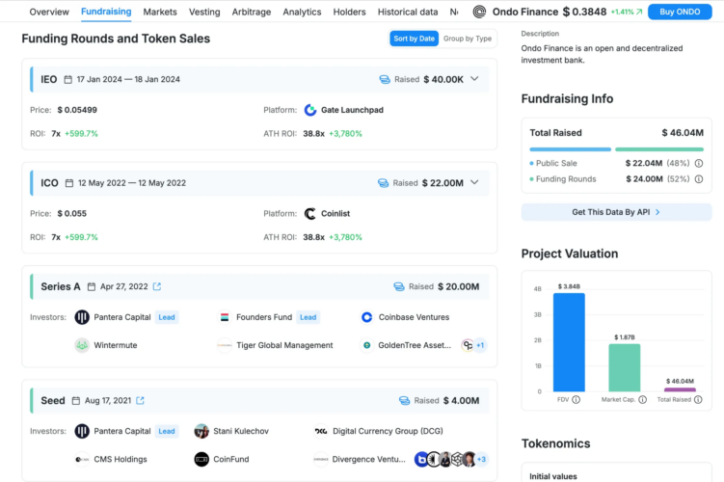Click the Ondo Finance logo icon
The image size is (724, 482).
479,12
